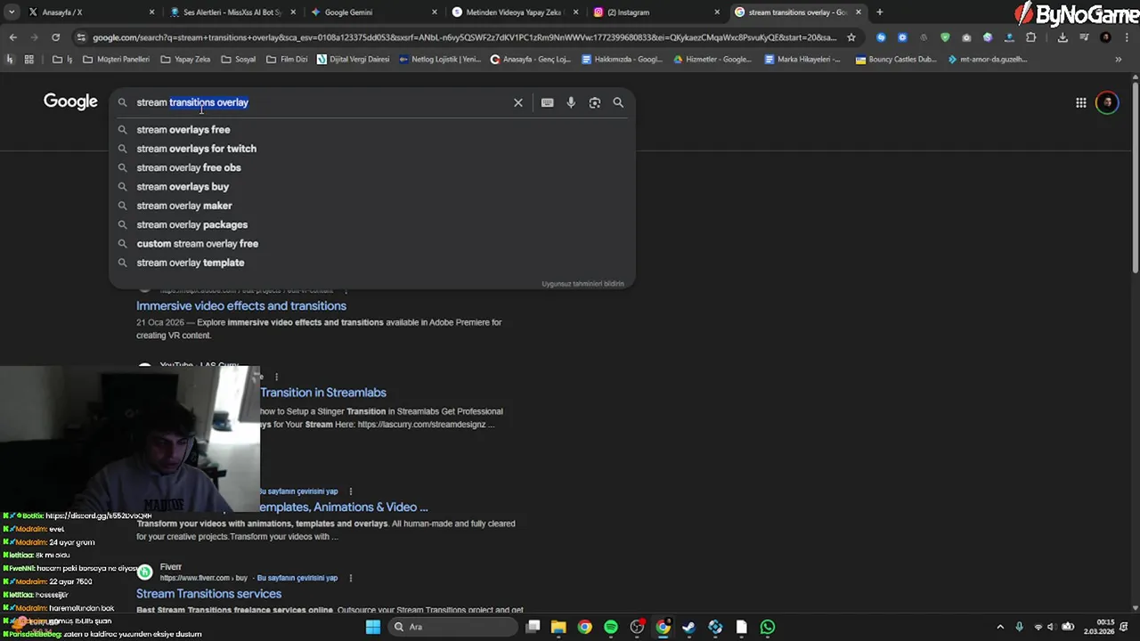This screenshot has height=641, width=1140.
Task: Clear the search box with the X icon
Action: click(x=517, y=102)
